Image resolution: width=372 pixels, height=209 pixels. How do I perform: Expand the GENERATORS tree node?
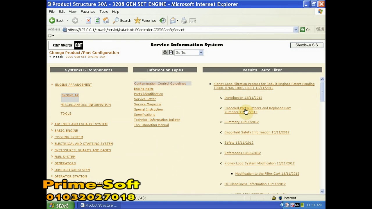pos(52,163)
